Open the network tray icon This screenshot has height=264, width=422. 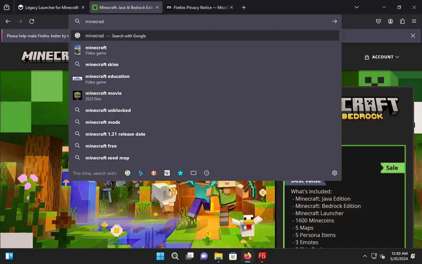tap(374, 256)
